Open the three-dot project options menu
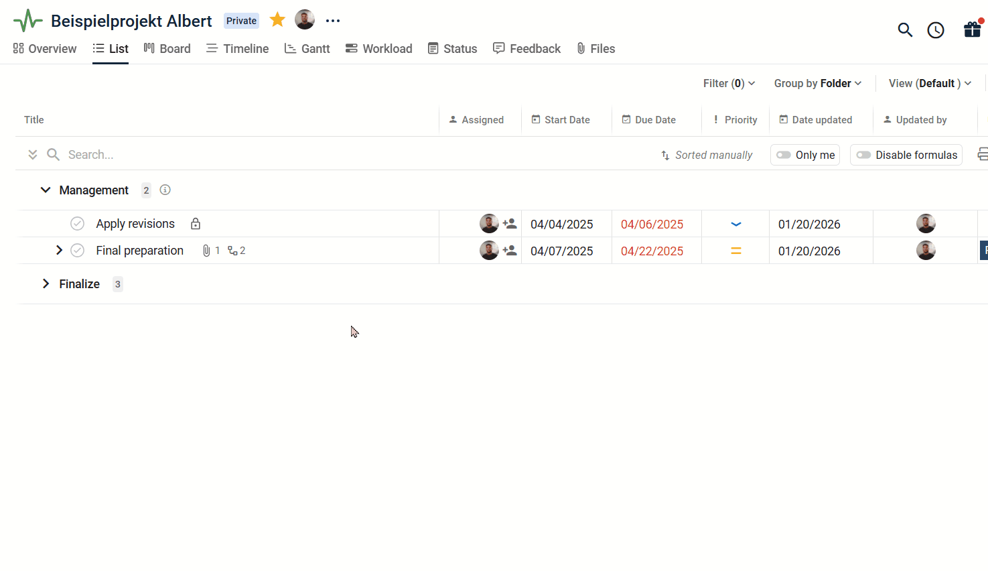 click(333, 21)
